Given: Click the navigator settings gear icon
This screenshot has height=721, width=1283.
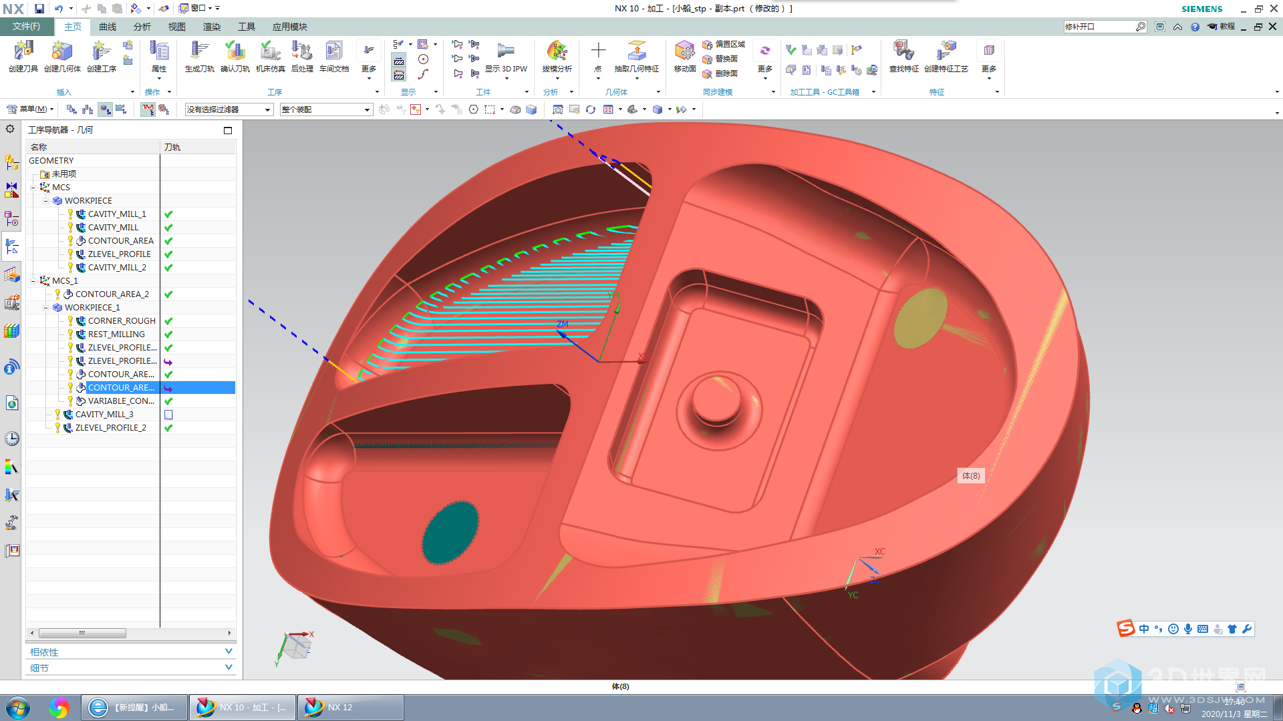Looking at the screenshot, I should pos(10,129).
